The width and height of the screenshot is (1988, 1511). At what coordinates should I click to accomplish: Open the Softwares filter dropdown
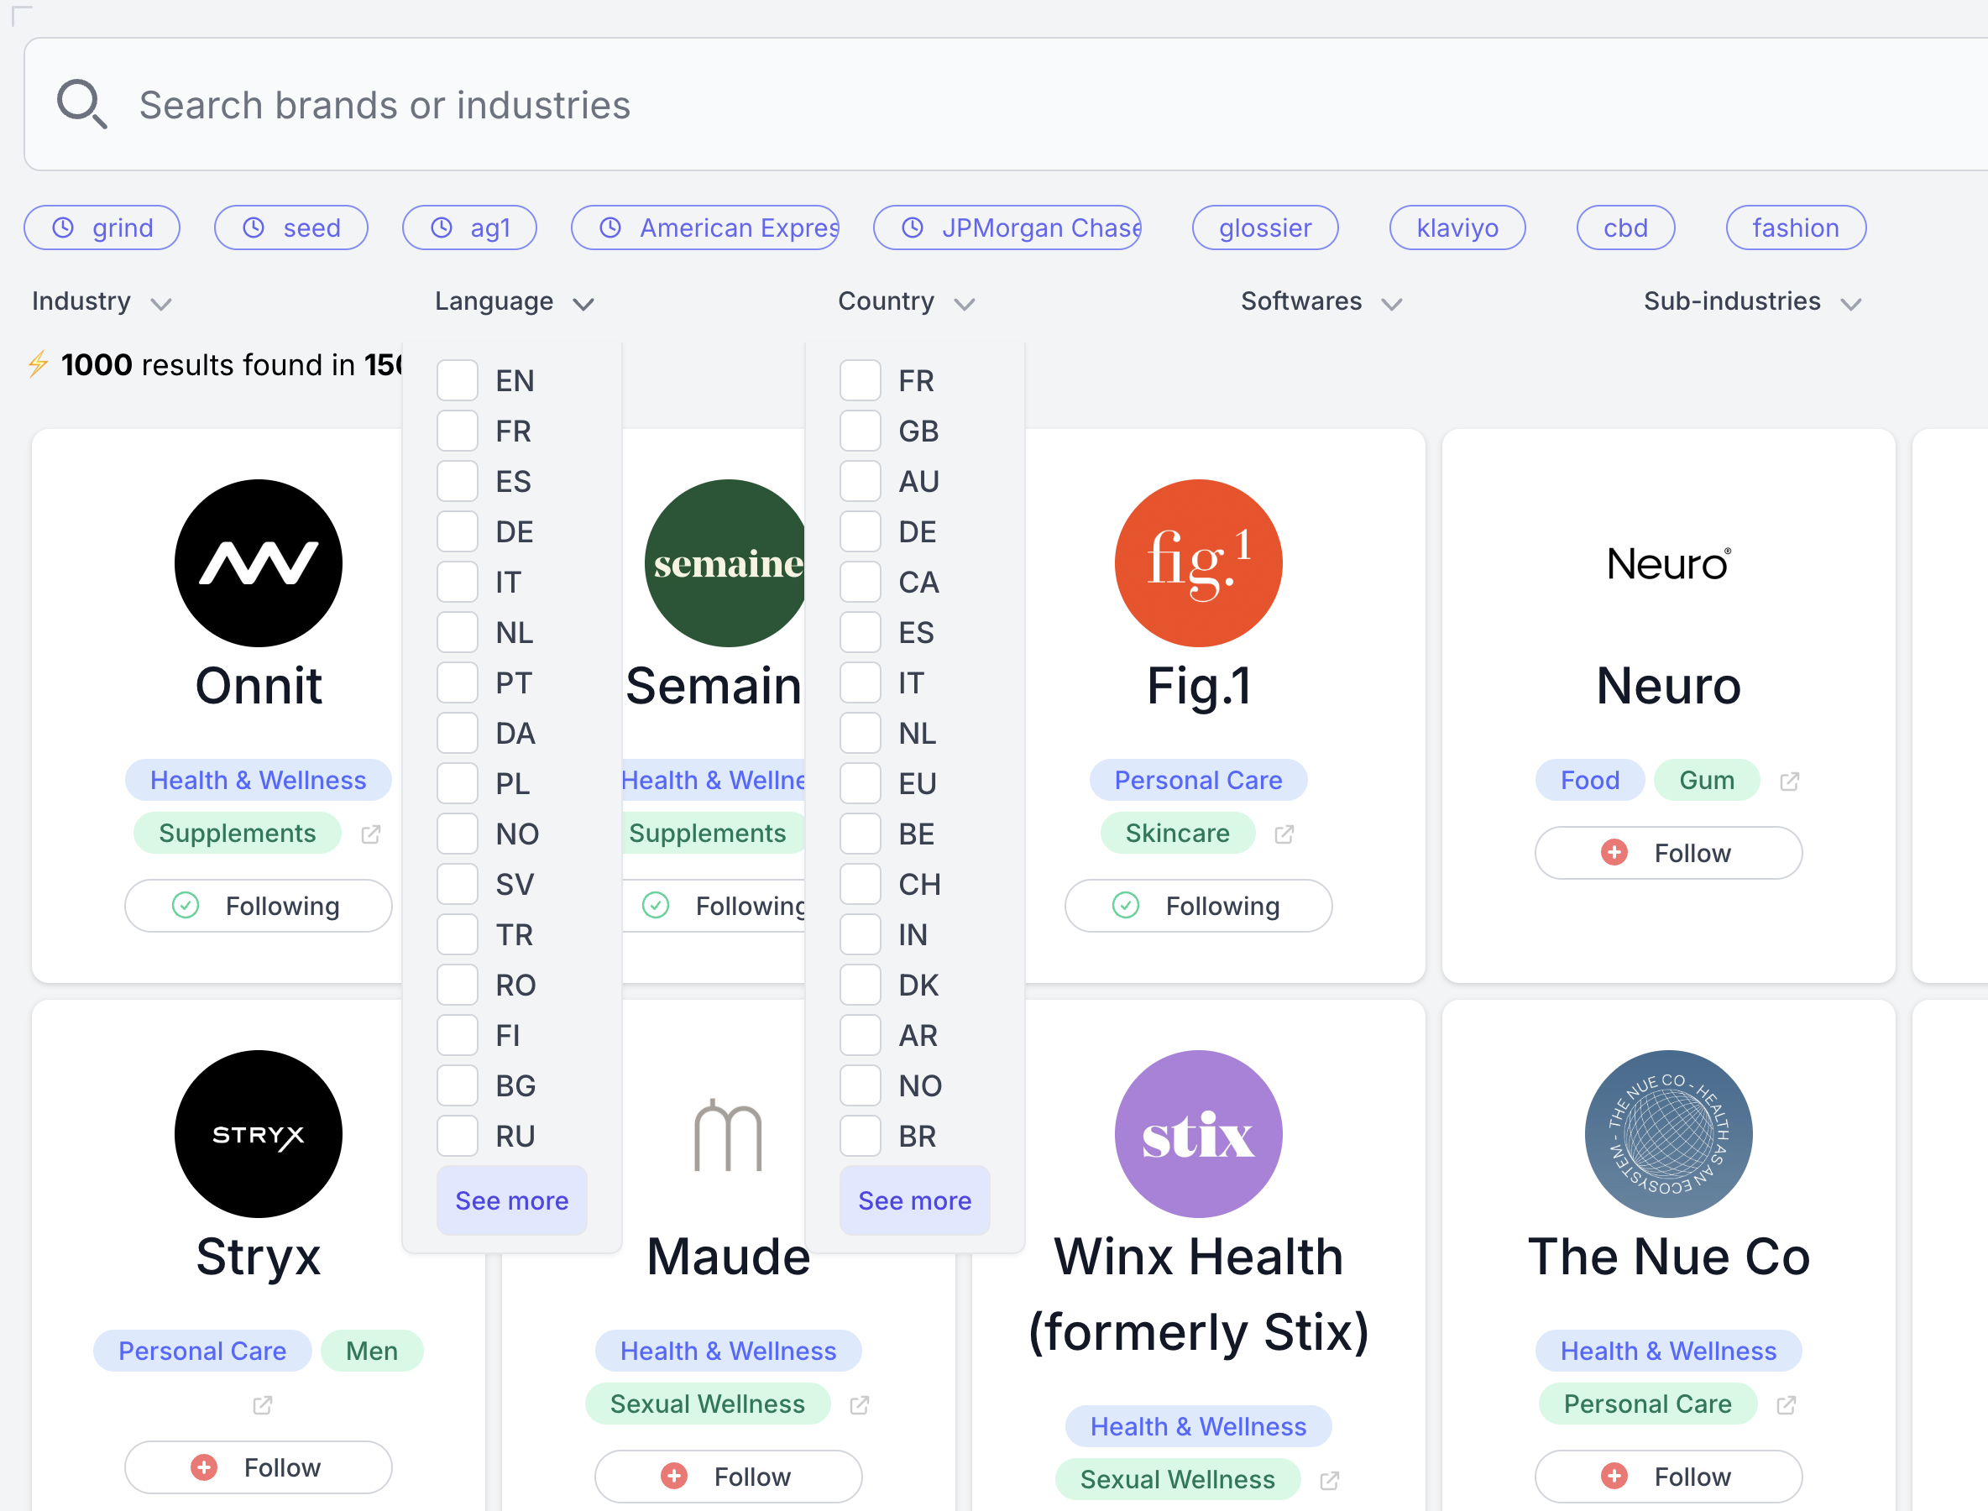1321,301
